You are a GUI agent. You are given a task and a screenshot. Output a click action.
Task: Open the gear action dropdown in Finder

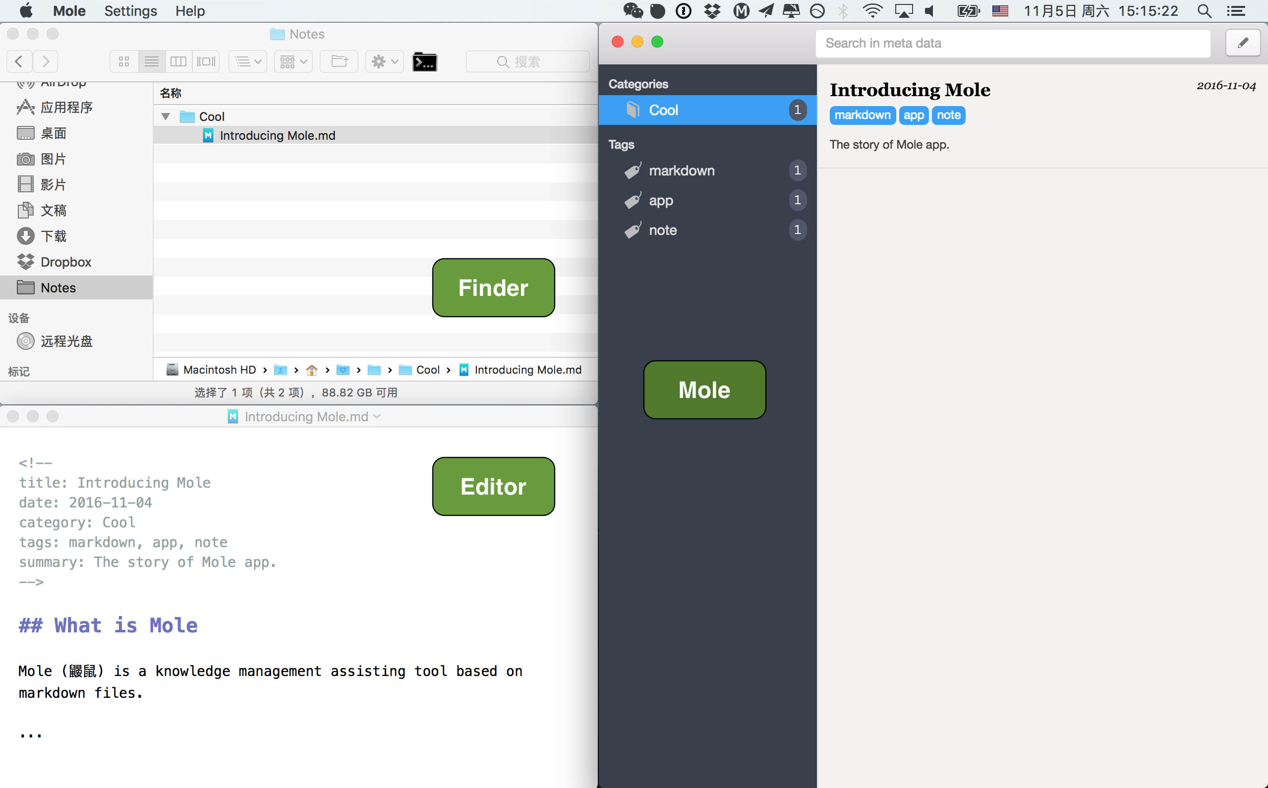coord(384,61)
